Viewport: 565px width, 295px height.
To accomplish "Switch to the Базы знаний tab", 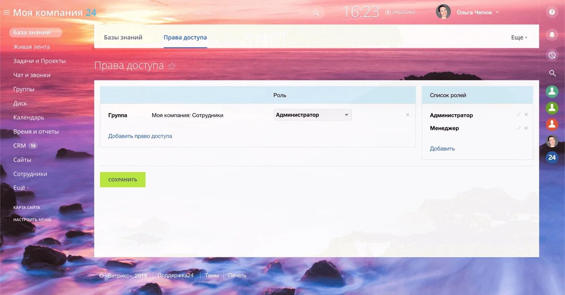I will (x=123, y=38).
